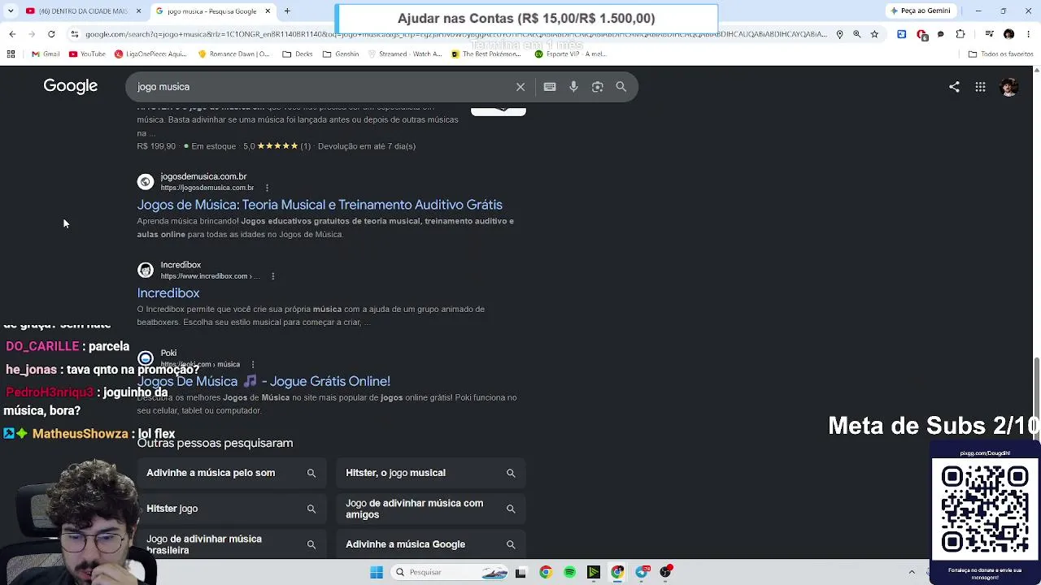
Task: Select 'Jogo de adivinhar música brasileira' suggestion
Action: [232, 544]
